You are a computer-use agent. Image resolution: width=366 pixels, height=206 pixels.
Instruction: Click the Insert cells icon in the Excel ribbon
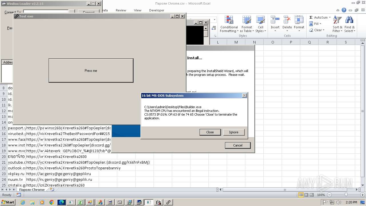tap(275, 20)
